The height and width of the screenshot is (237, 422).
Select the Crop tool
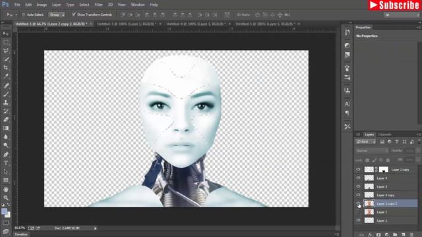point(6,68)
